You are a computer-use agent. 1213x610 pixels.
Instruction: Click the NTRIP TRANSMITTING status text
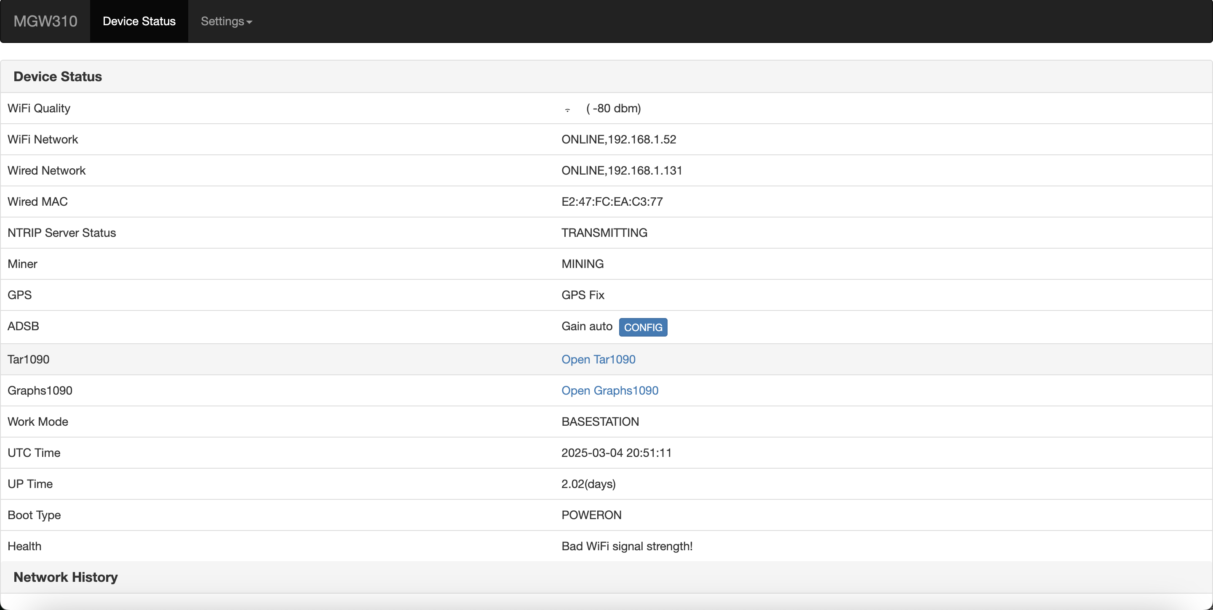pyautogui.click(x=604, y=233)
